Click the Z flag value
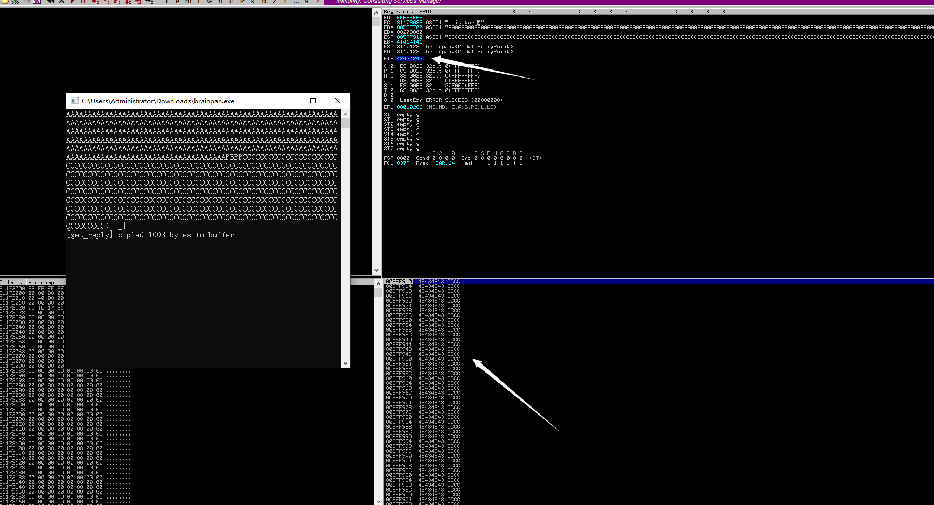 392,81
